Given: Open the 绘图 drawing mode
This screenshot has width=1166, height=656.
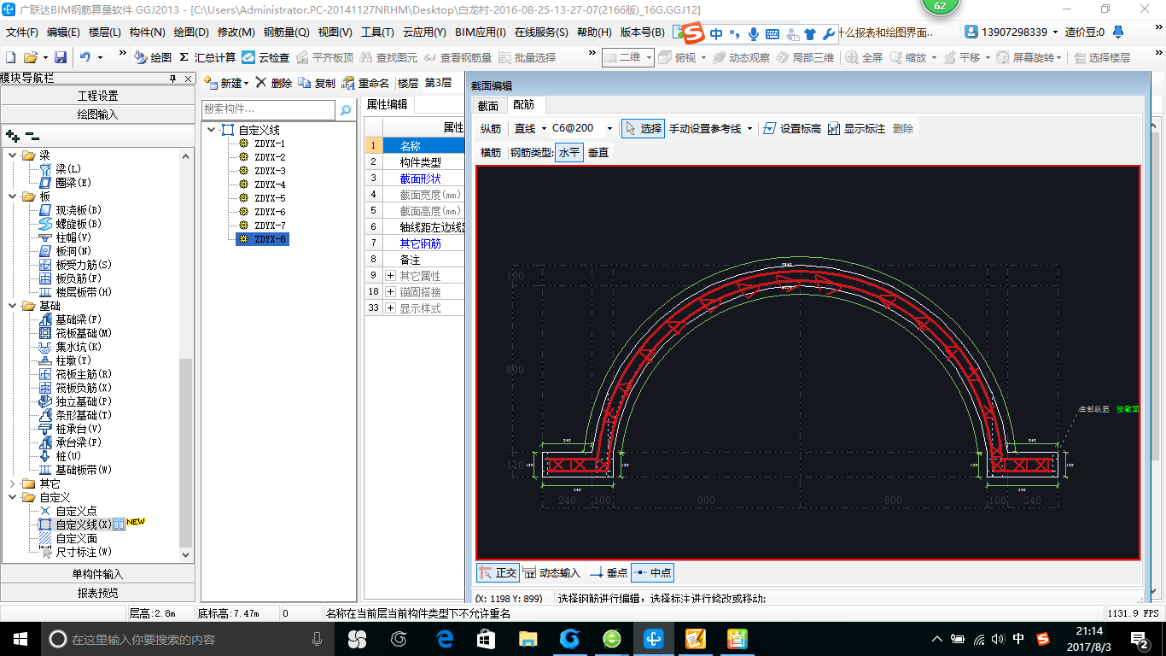Looking at the screenshot, I should point(153,57).
